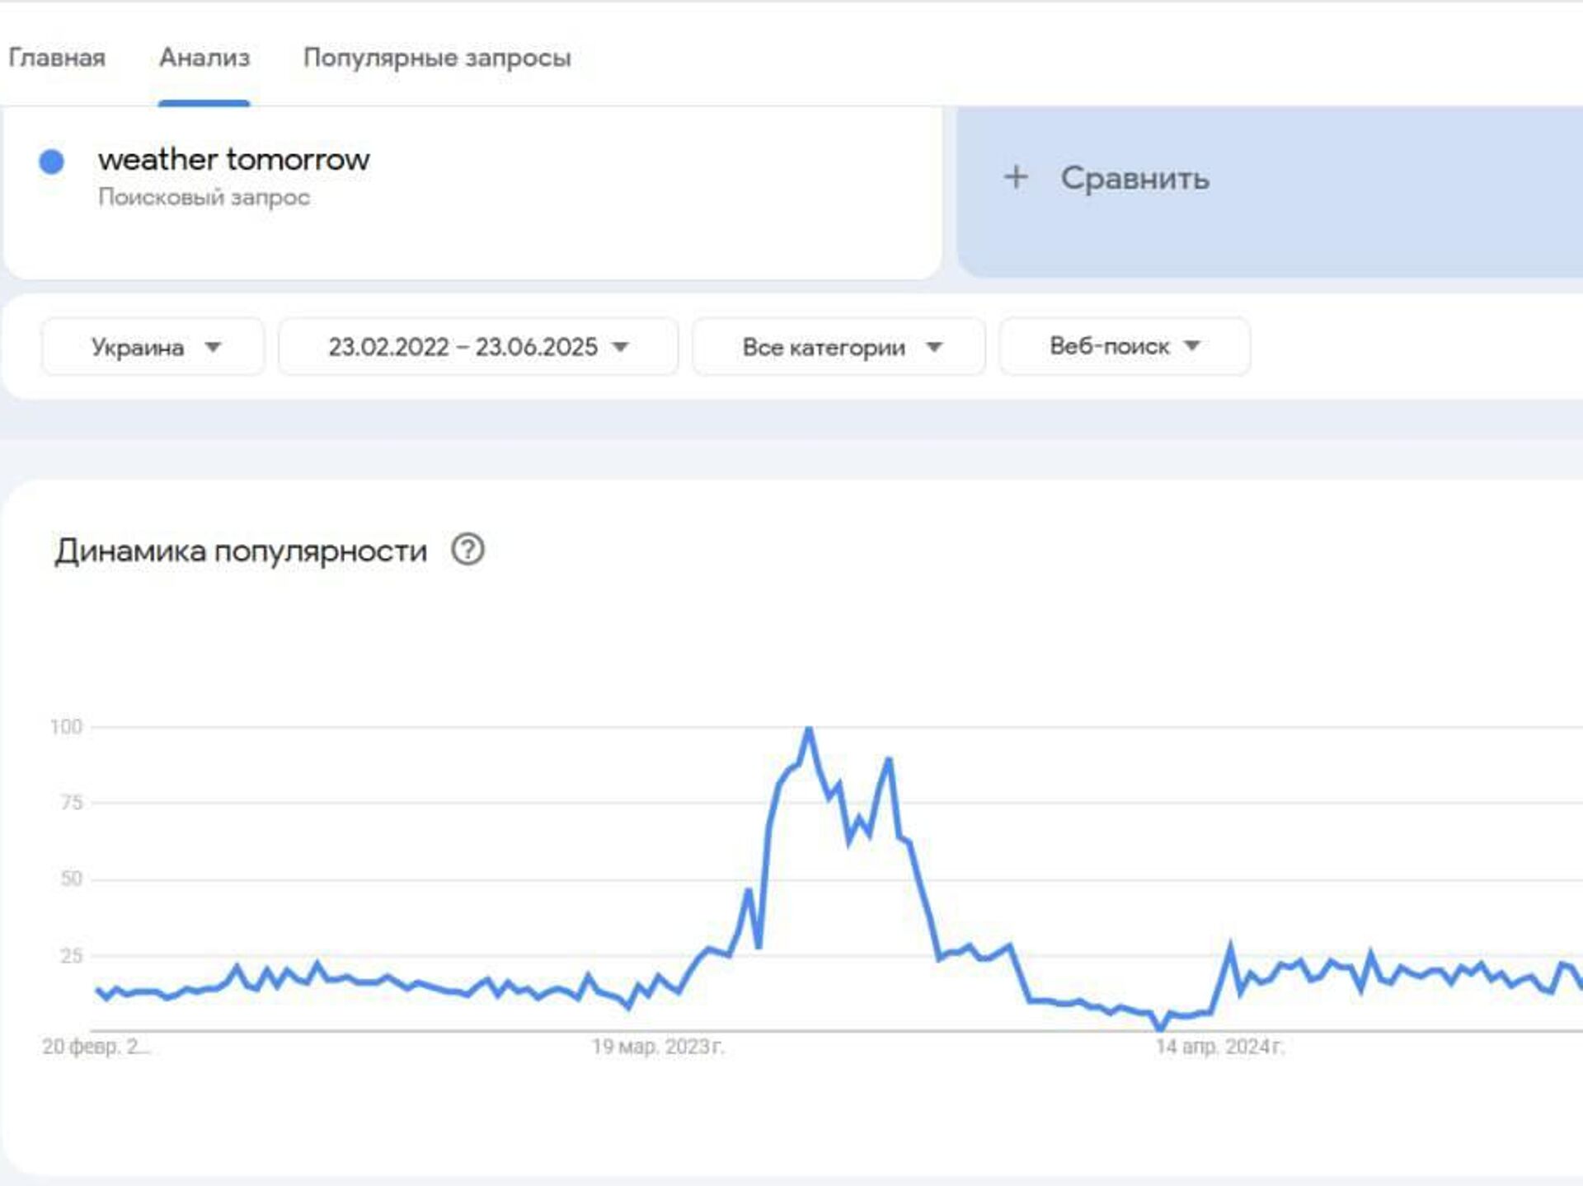
Task: Open the help icon beside Динамика популярности
Action: 467,550
